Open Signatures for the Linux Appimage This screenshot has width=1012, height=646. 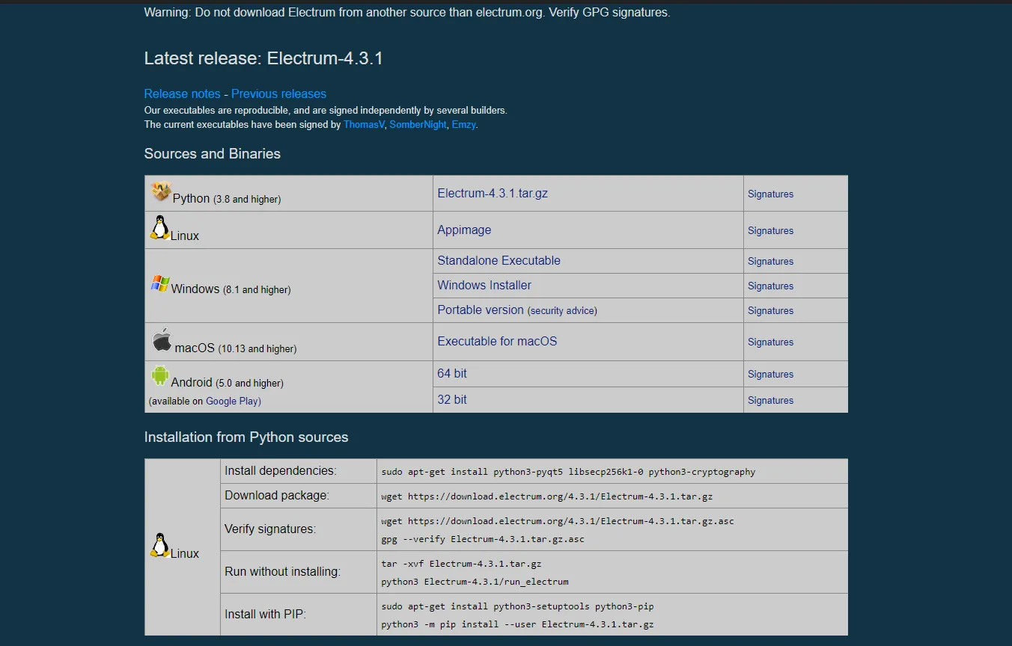click(x=770, y=231)
